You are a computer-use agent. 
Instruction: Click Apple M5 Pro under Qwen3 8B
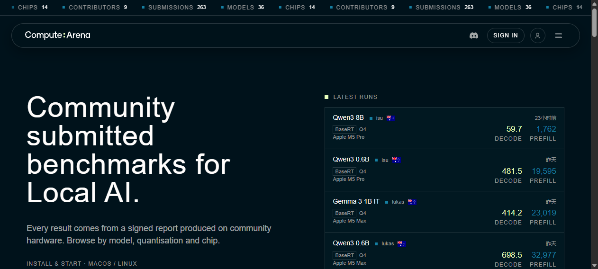(349, 137)
